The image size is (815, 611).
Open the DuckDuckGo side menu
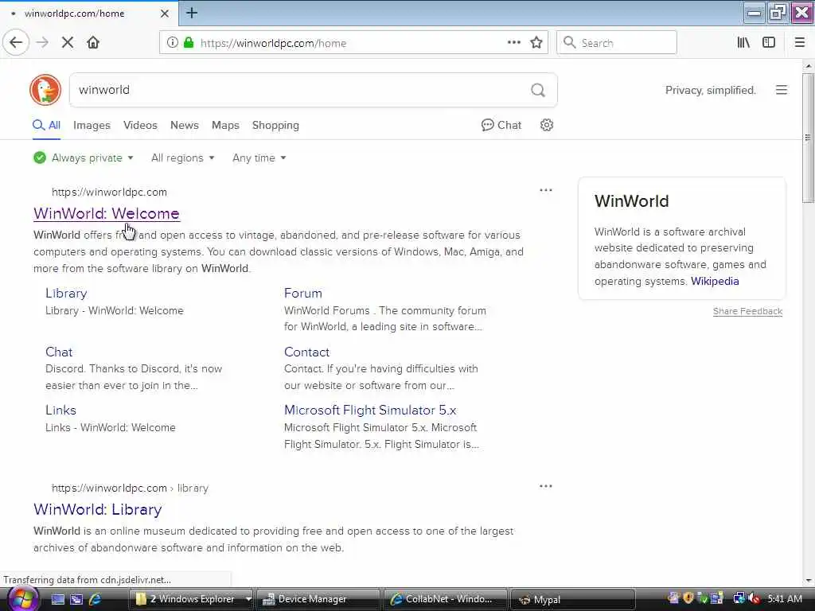782,90
